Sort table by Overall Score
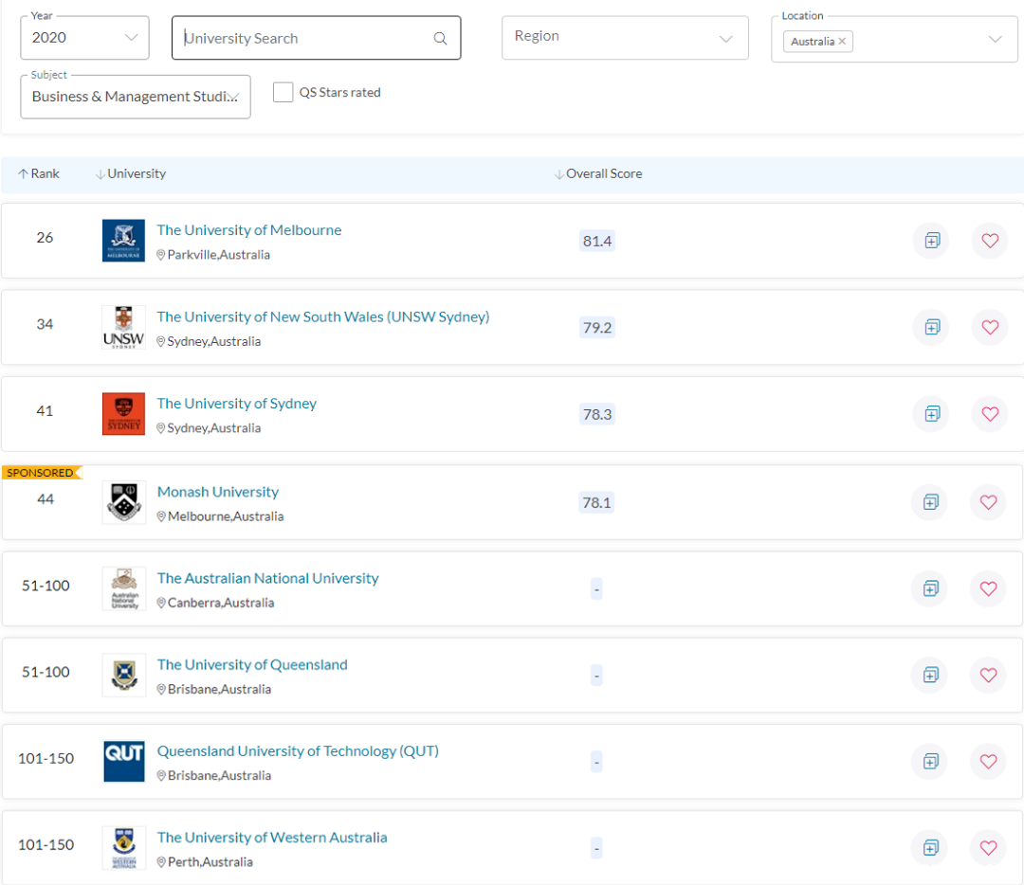This screenshot has width=1024, height=885. click(x=598, y=173)
